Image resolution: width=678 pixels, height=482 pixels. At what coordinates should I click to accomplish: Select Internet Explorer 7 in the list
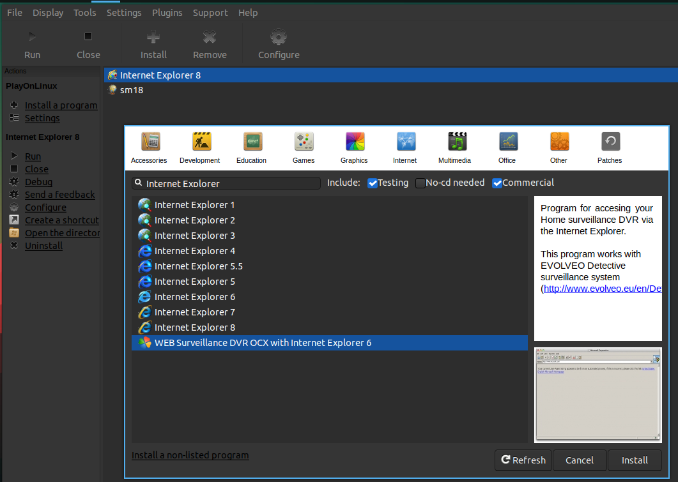click(195, 312)
